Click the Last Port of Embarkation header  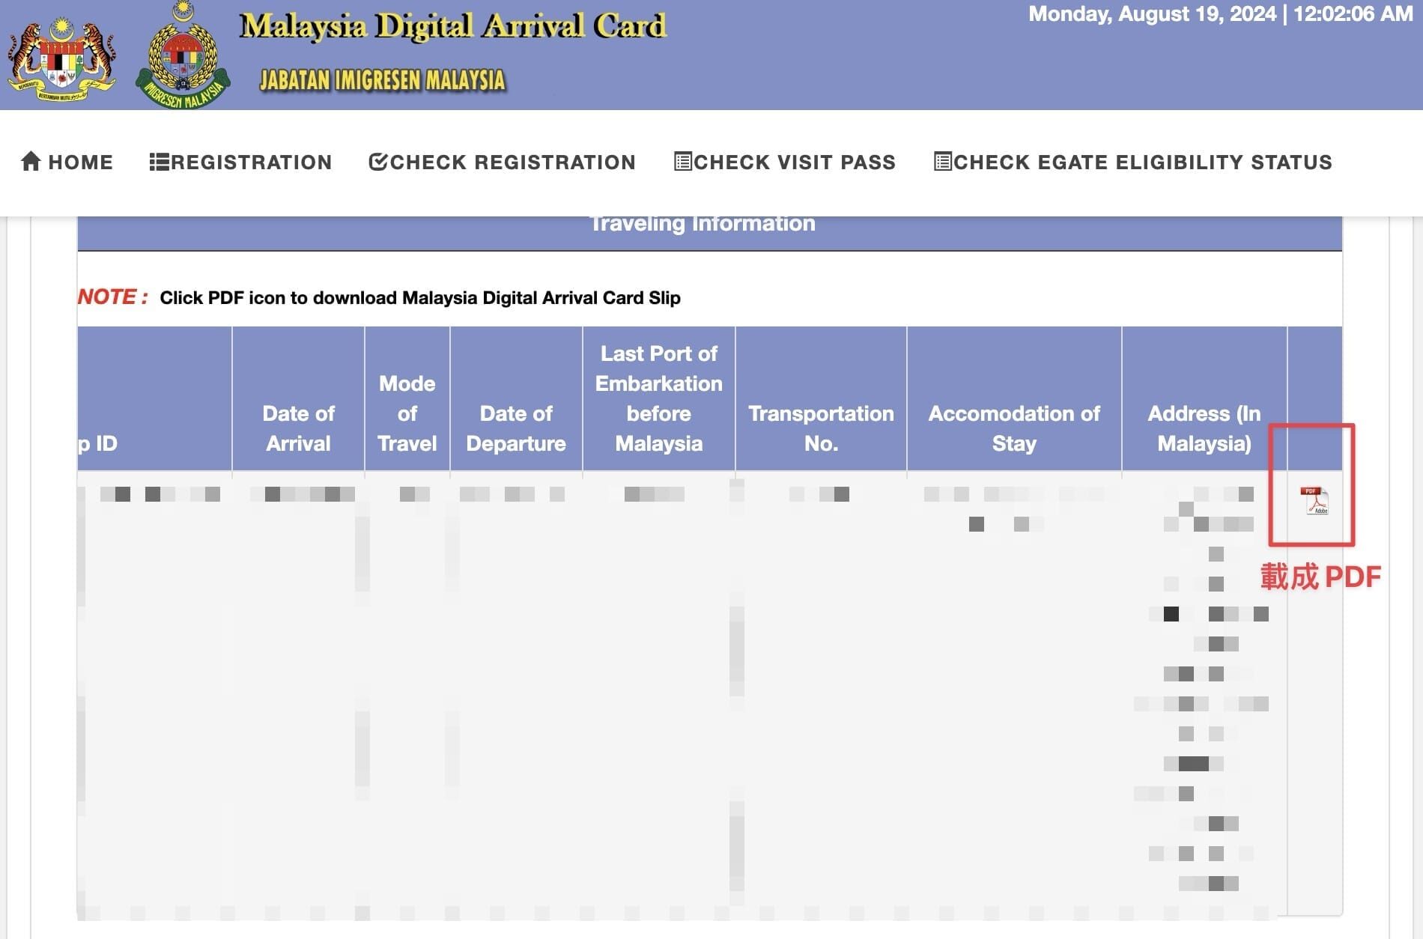(658, 398)
